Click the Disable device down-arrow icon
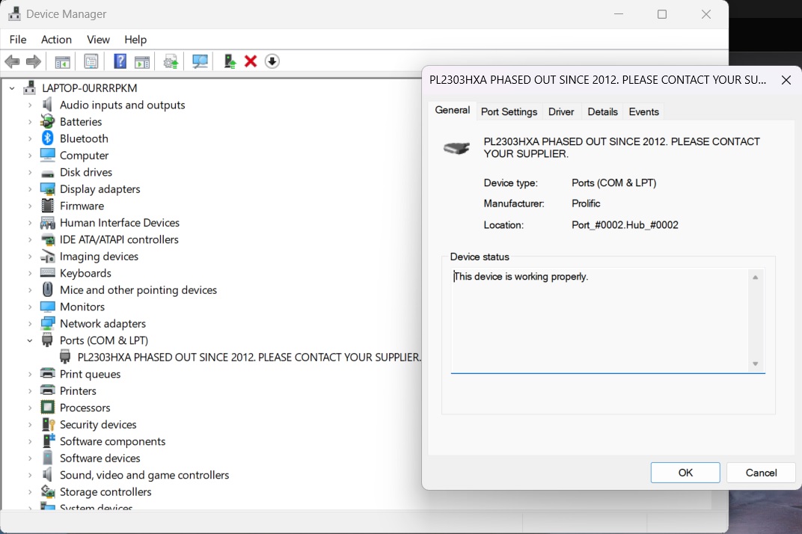Viewport: 802px width, 534px height. point(272,61)
